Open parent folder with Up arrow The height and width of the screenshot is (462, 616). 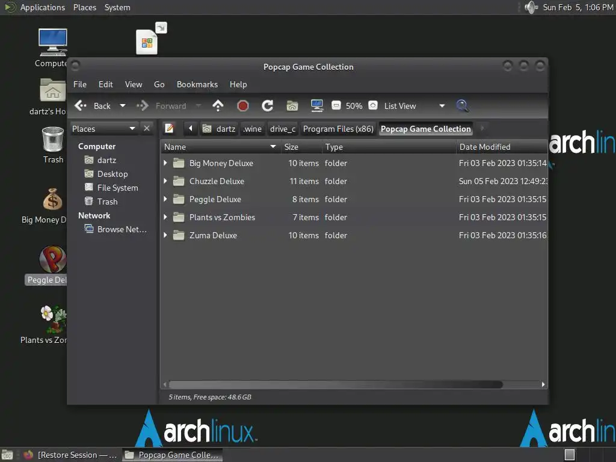point(218,106)
